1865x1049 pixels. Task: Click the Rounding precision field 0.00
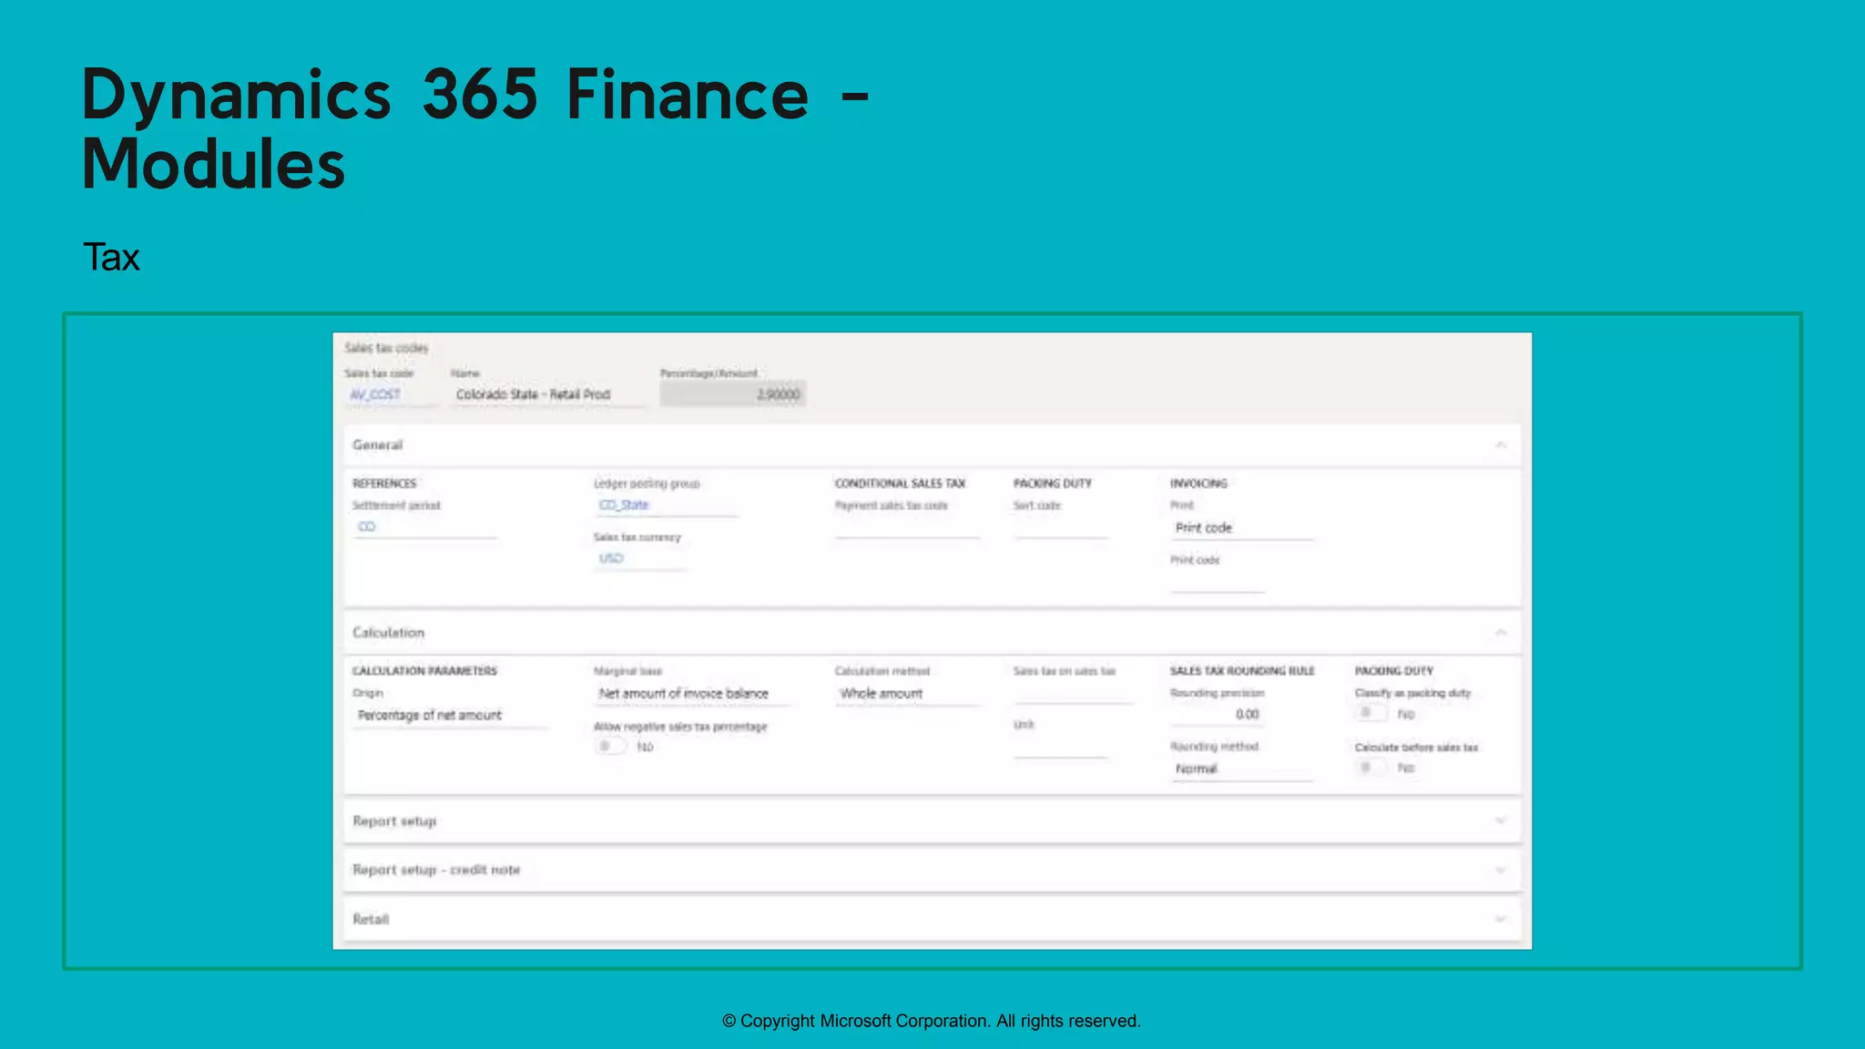[x=1218, y=715]
